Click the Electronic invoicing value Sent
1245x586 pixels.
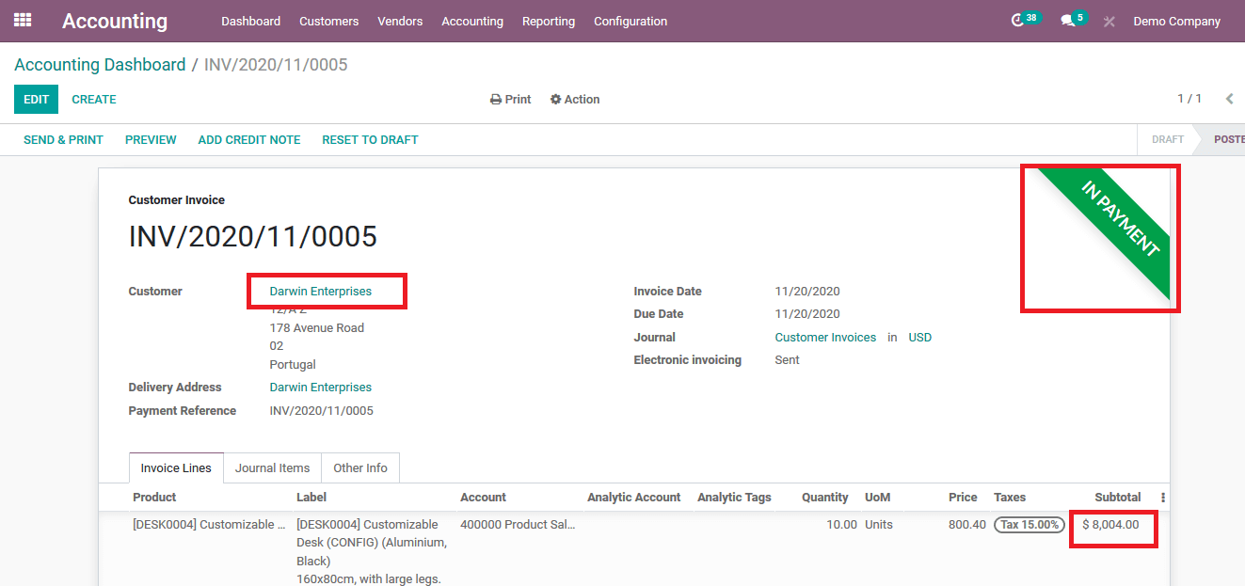(x=788, y=360)
